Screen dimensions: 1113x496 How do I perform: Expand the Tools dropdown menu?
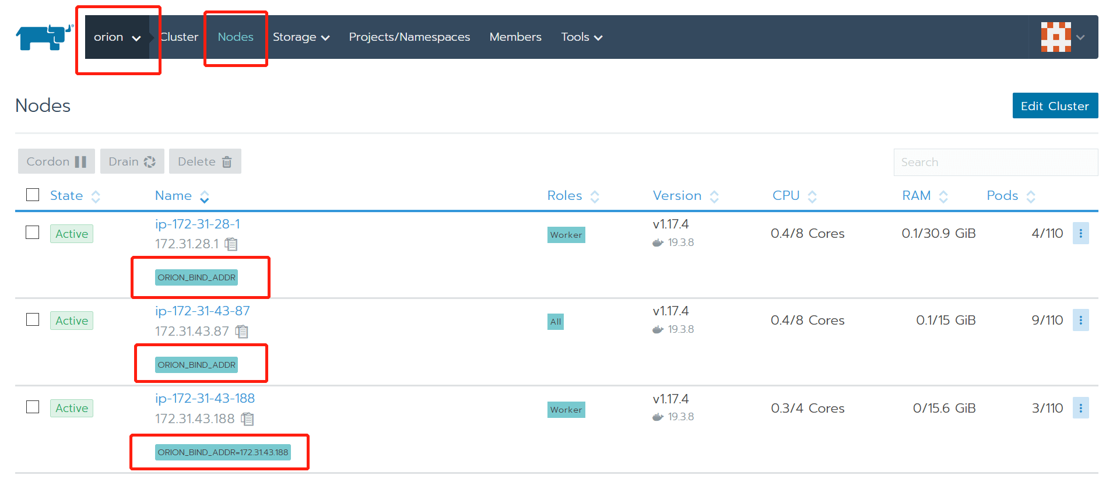581,37
